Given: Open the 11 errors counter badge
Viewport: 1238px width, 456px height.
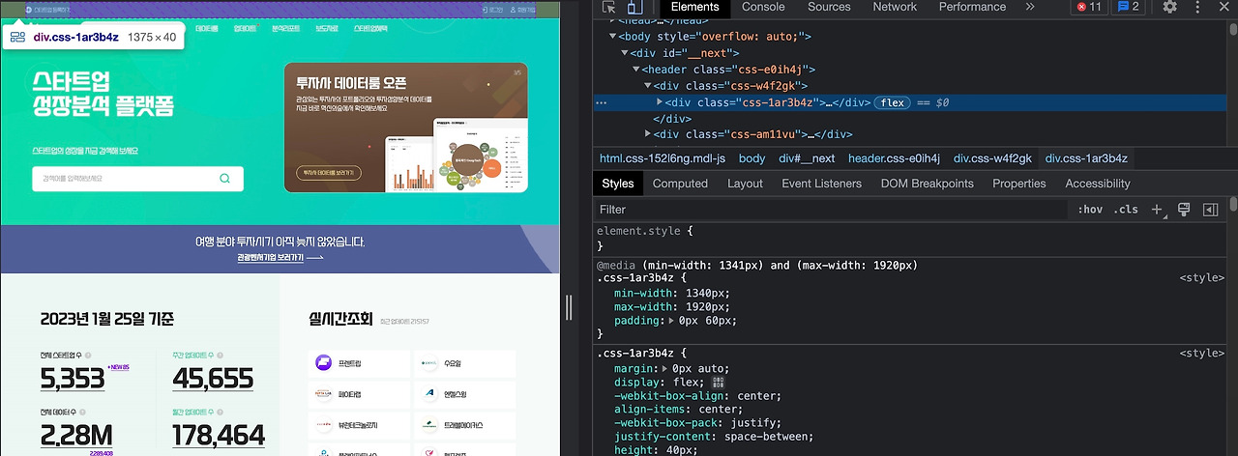Looking at the screenshot, I should [x=1088, y=7].
